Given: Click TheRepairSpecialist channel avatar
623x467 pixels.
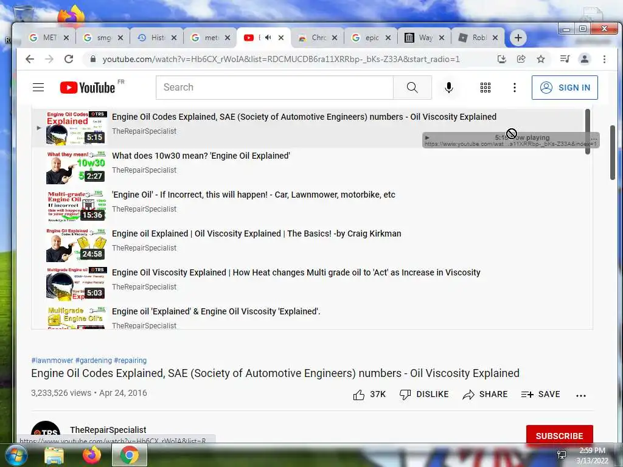Looking at the screenshot, I should (46, 432).
